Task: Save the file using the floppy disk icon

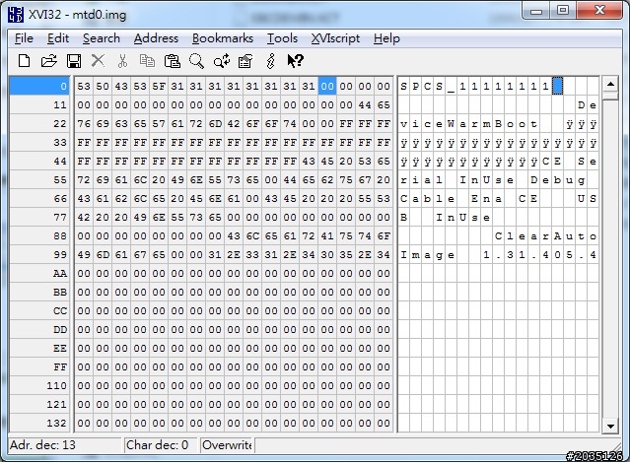Action: click(74, 61)
